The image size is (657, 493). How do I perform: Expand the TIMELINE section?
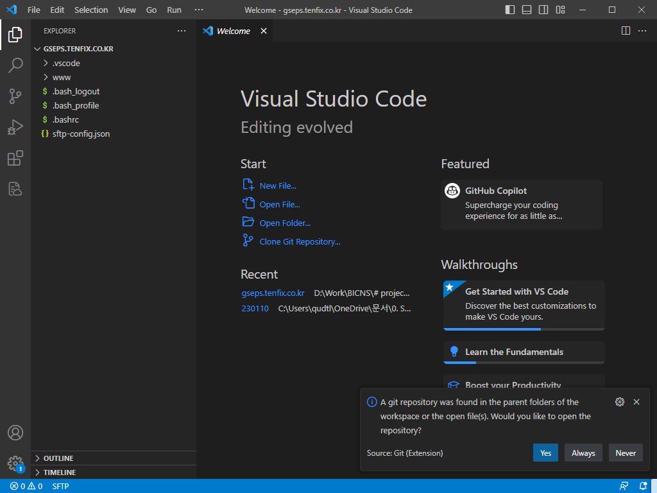114,472
